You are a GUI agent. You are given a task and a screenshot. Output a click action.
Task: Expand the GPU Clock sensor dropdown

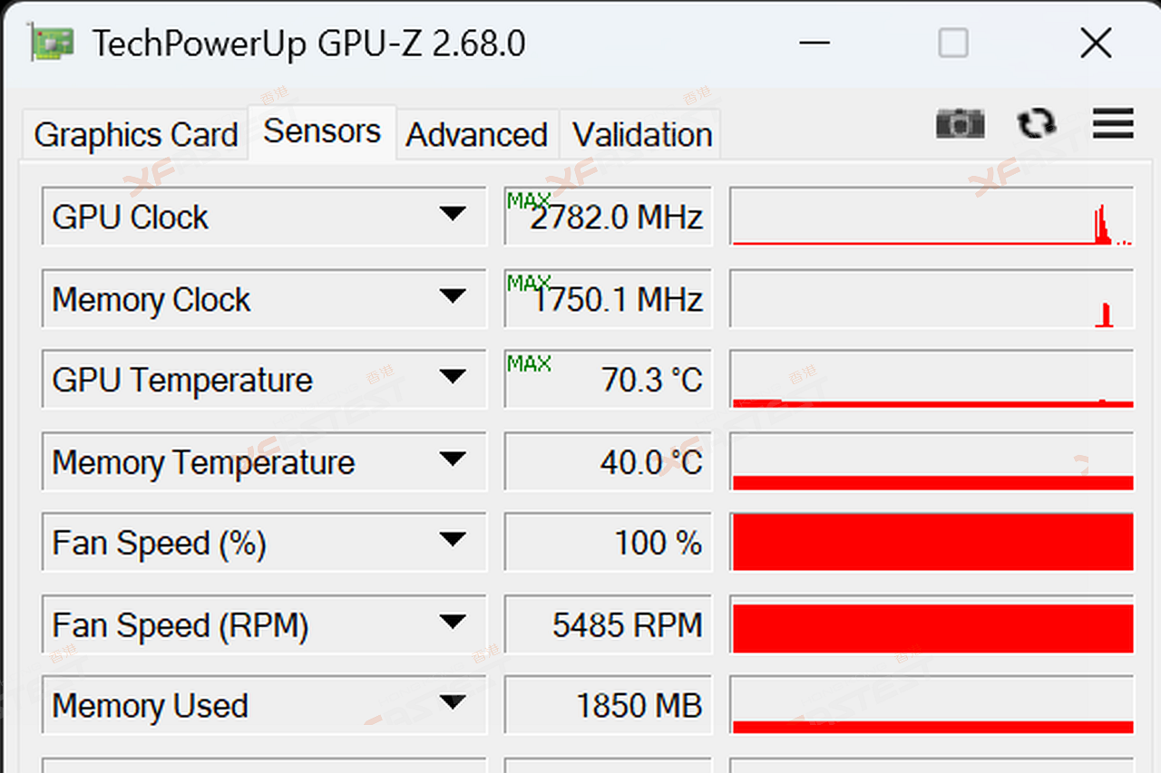point(452,216)
